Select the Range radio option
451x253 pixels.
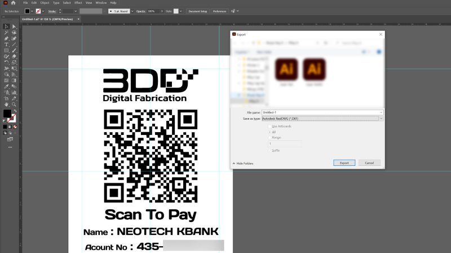coord(269,138)
